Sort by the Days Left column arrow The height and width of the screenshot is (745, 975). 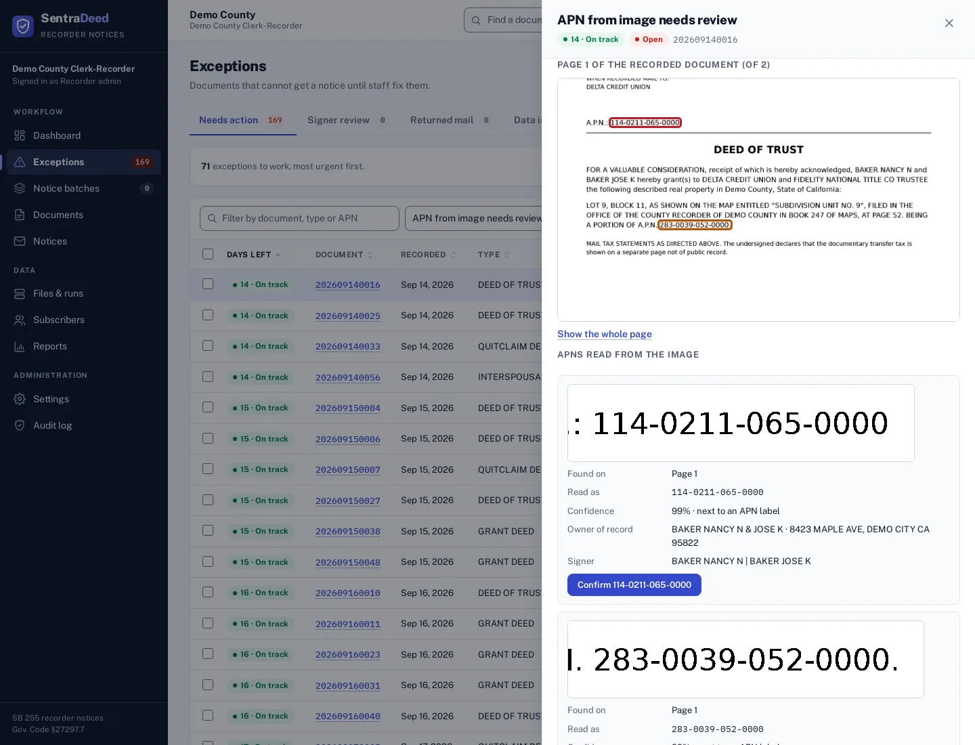click(278, 255)
